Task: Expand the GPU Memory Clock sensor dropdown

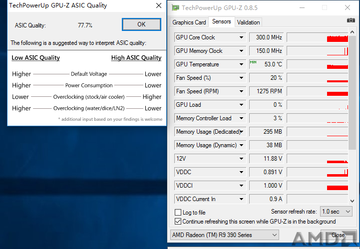Action: [241, 51]
